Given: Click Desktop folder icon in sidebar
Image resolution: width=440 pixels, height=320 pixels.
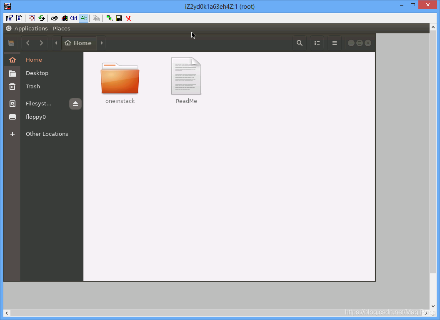Looking at the screenshot, I should pyautogui.click(x=12, y=73).
